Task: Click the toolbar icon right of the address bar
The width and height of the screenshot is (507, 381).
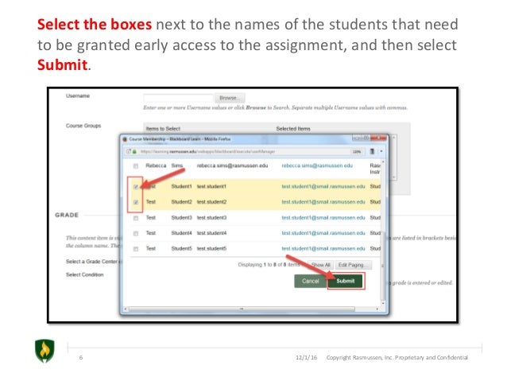Action: pos(372,151)
